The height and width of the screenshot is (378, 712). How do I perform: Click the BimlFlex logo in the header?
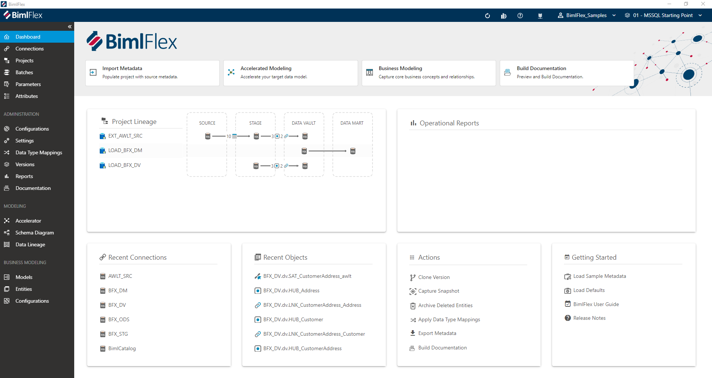[x=23, y=15]
